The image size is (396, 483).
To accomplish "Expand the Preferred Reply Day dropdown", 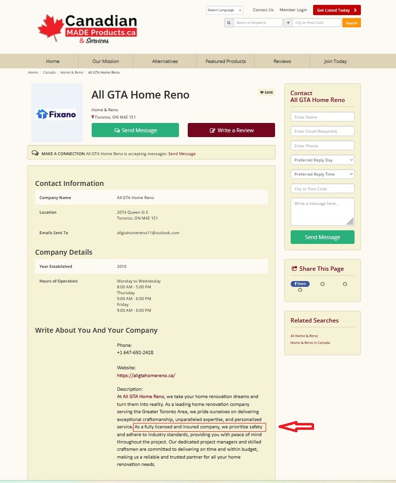I will [x=322, y=160].
